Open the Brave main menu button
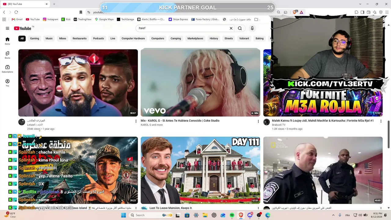Screen dimensions: 391x220 [x=387, y=12]
